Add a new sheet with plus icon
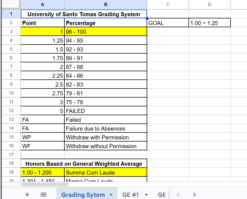Screen dimensions: 247x199 [x=27, y=195]
